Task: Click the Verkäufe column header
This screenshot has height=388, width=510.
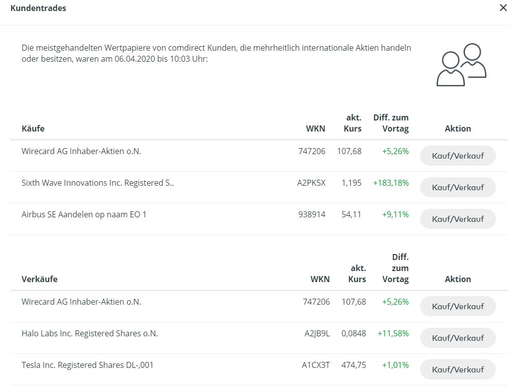Action: 39,279
